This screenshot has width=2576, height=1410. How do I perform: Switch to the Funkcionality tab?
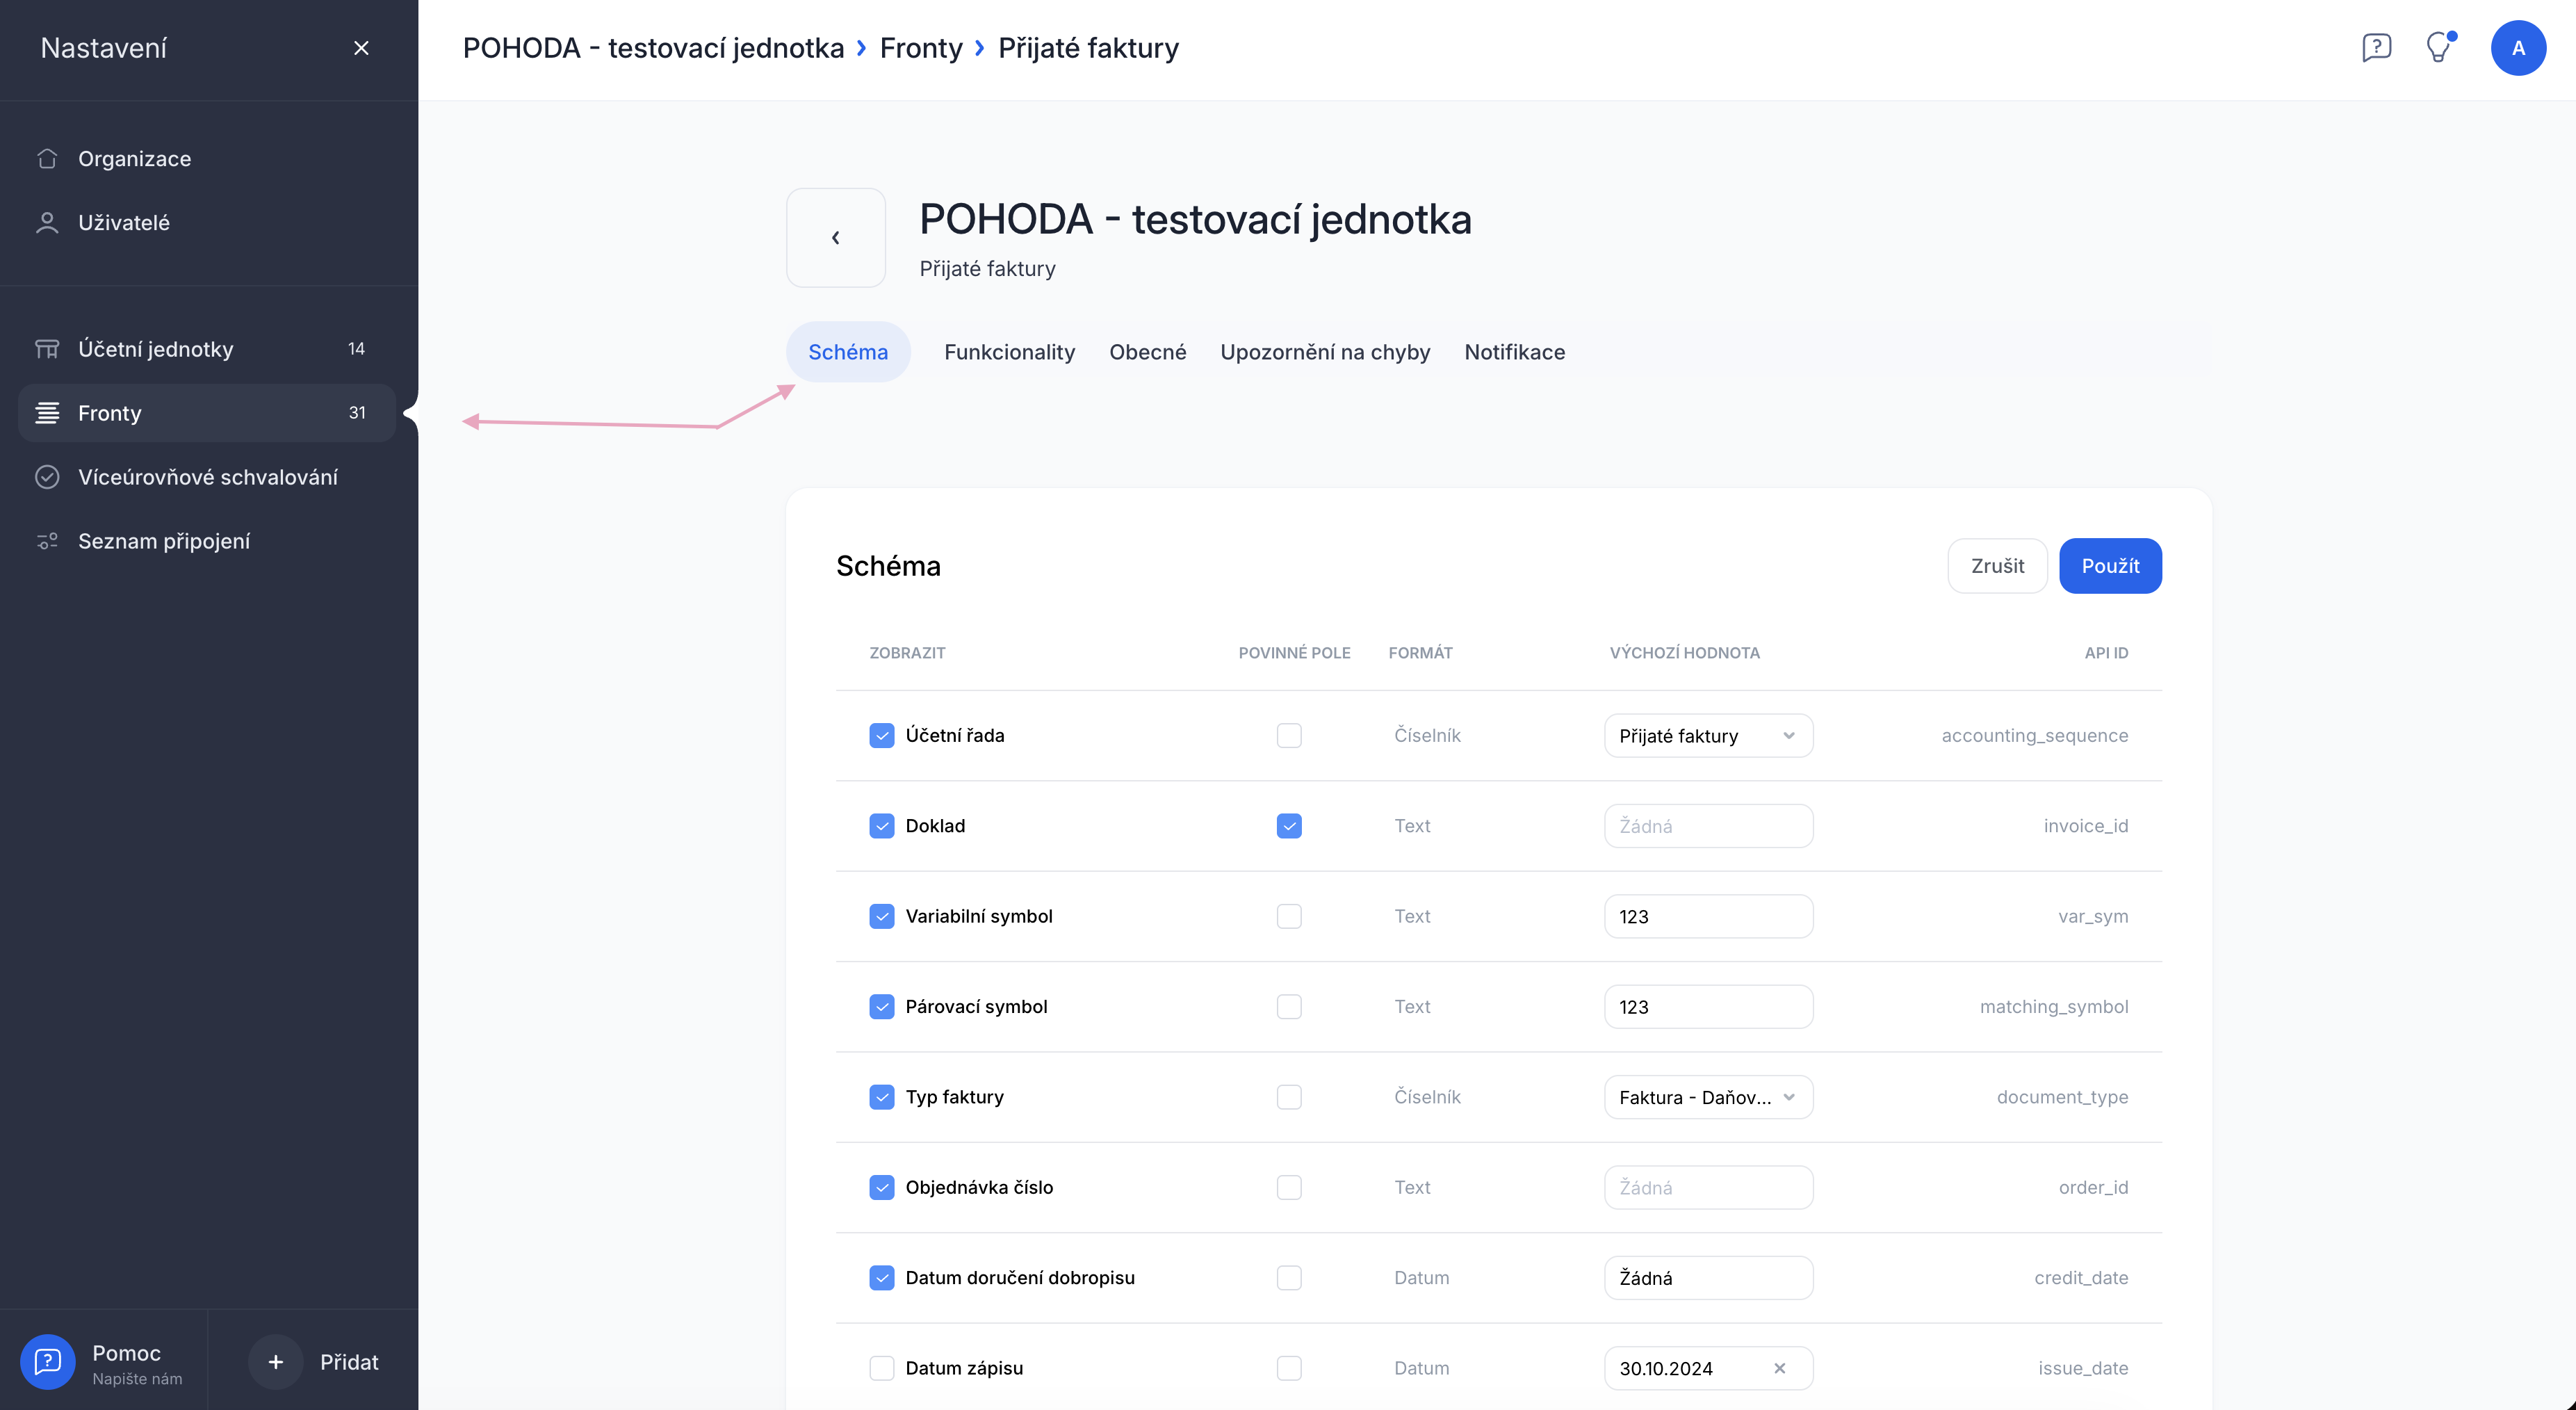[x=1009, y=352]
